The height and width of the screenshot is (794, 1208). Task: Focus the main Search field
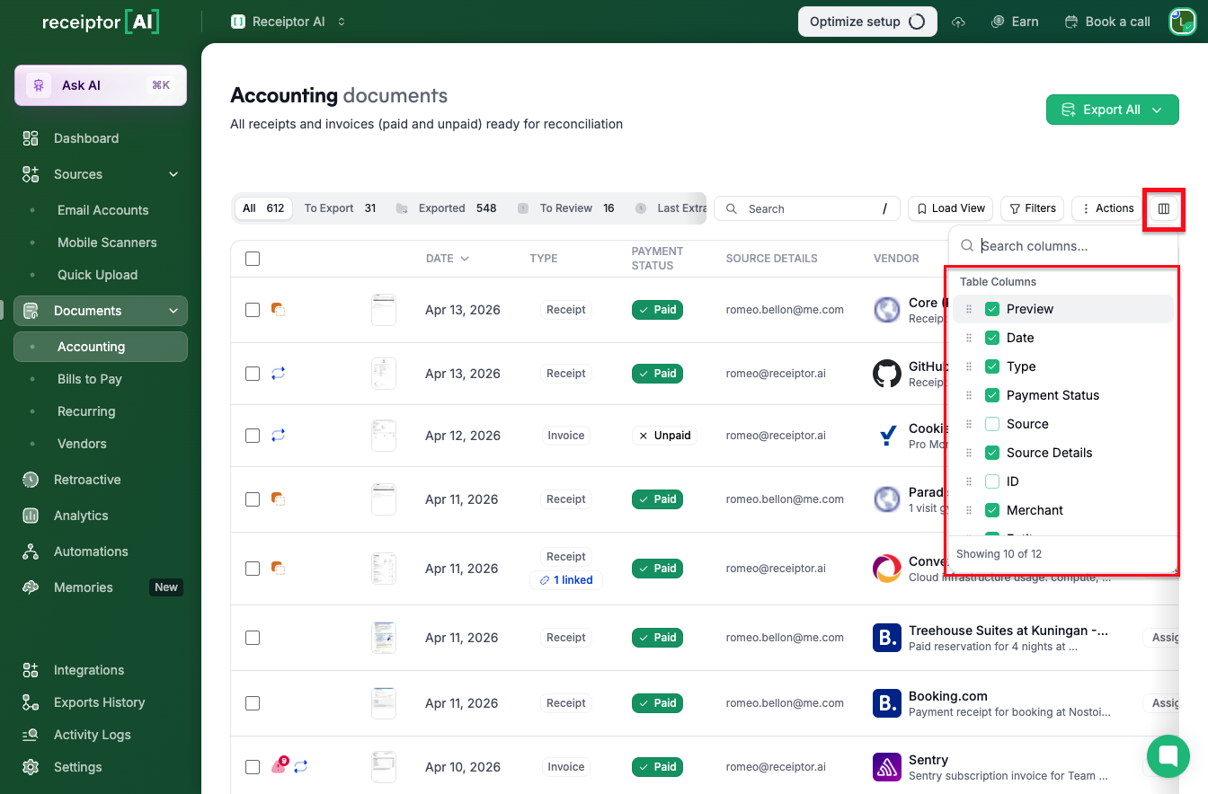tap(806, 208)
